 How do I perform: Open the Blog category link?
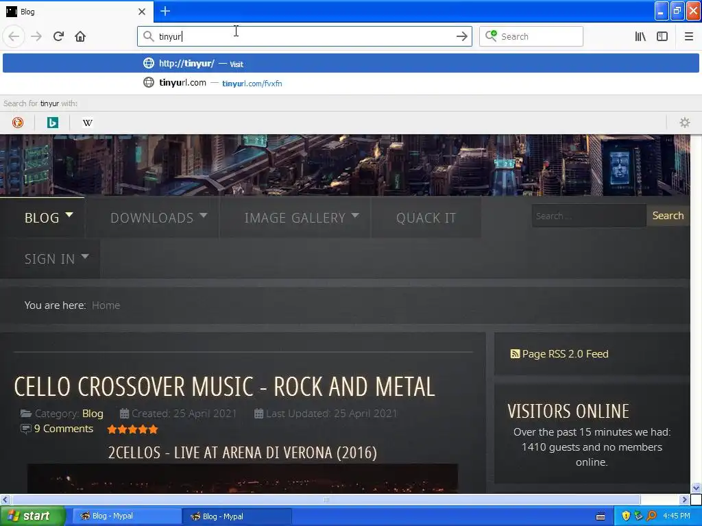tap(93, 413)
